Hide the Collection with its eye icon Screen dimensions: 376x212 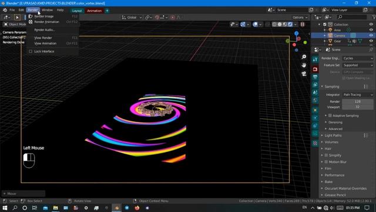click(371, 25)
